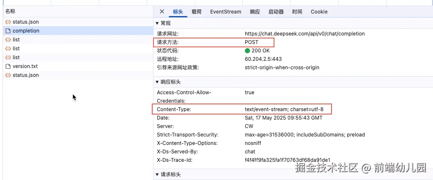Click the Content-Type header value
Viewport: 433px width, 180px height.
click(x=284, y=109)
